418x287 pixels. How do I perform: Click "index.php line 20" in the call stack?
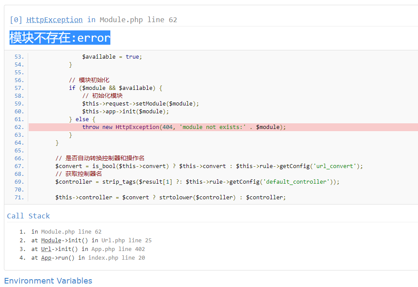pos(116,258)
